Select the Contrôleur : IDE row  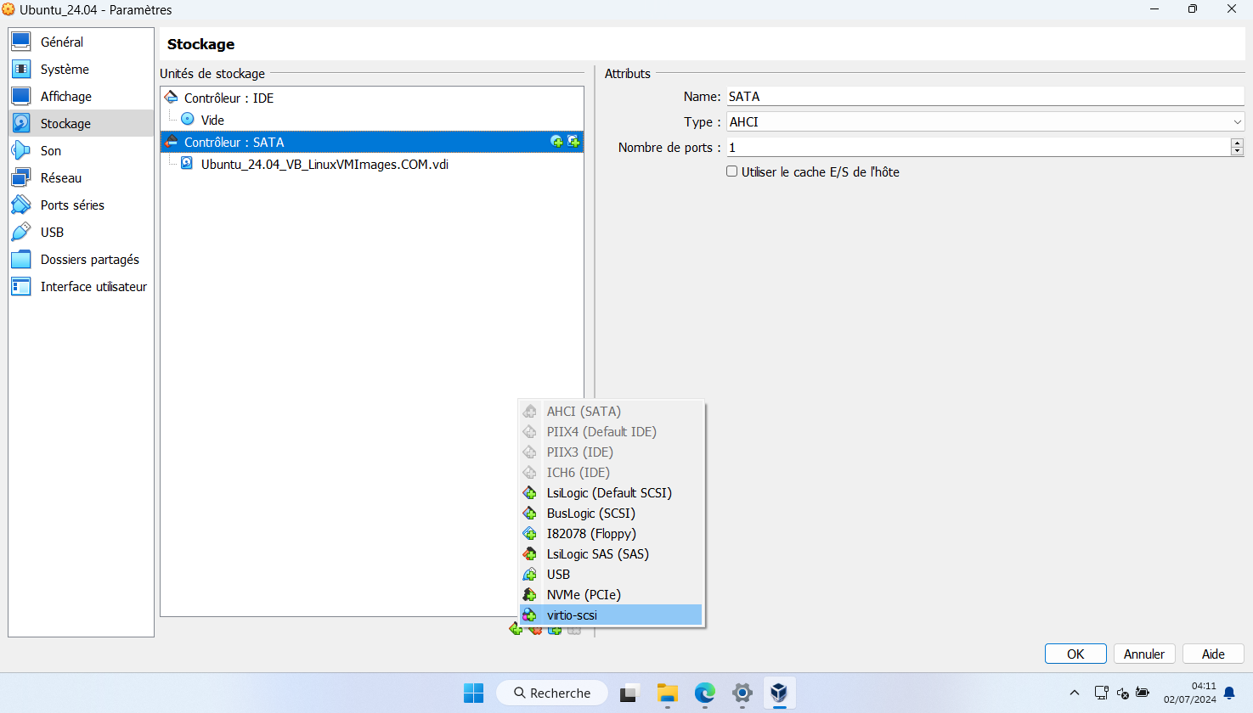[372, 98]
